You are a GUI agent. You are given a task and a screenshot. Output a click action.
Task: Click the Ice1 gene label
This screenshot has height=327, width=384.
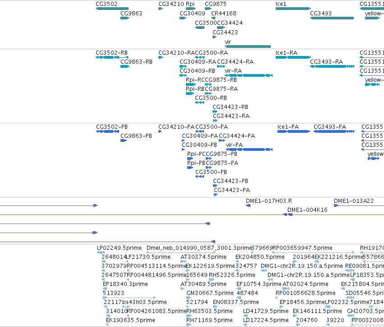pos(281,4)
